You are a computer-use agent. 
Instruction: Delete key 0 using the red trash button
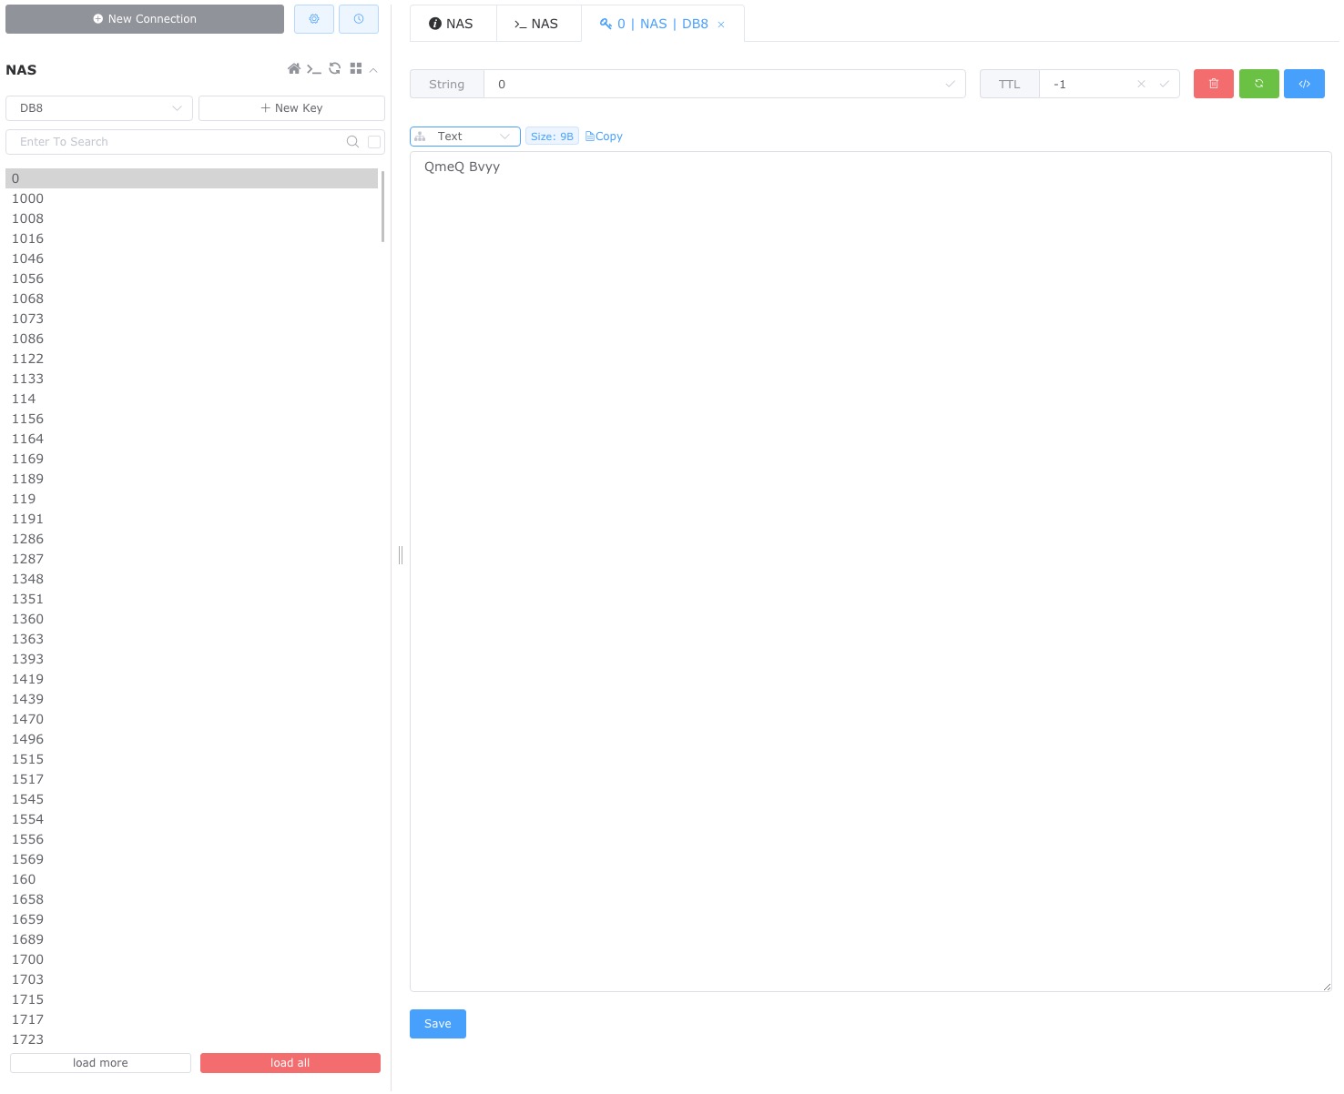pos(1213,83)
